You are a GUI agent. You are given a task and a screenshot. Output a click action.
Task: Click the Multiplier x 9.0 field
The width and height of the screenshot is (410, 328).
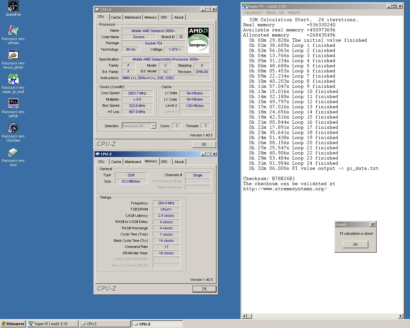pyautogui.click(x=137, y=99)
